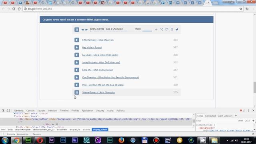This screenshot has height=144, width=256.
Task: Switch to the Profiles DevTools tab
Action: point(75,110)
